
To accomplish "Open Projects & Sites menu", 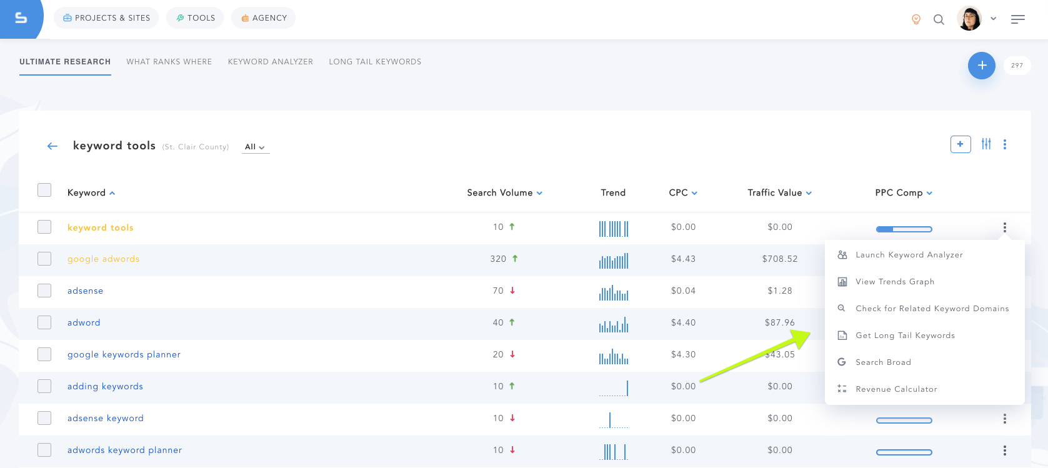I will (106, 18).
